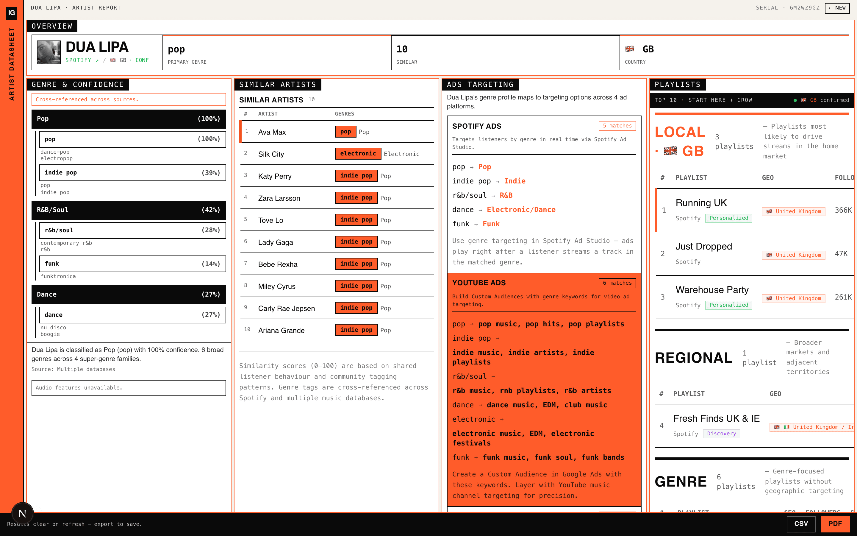
Task: Expand the Pop super-genre bar
Action: pos(129,119)
